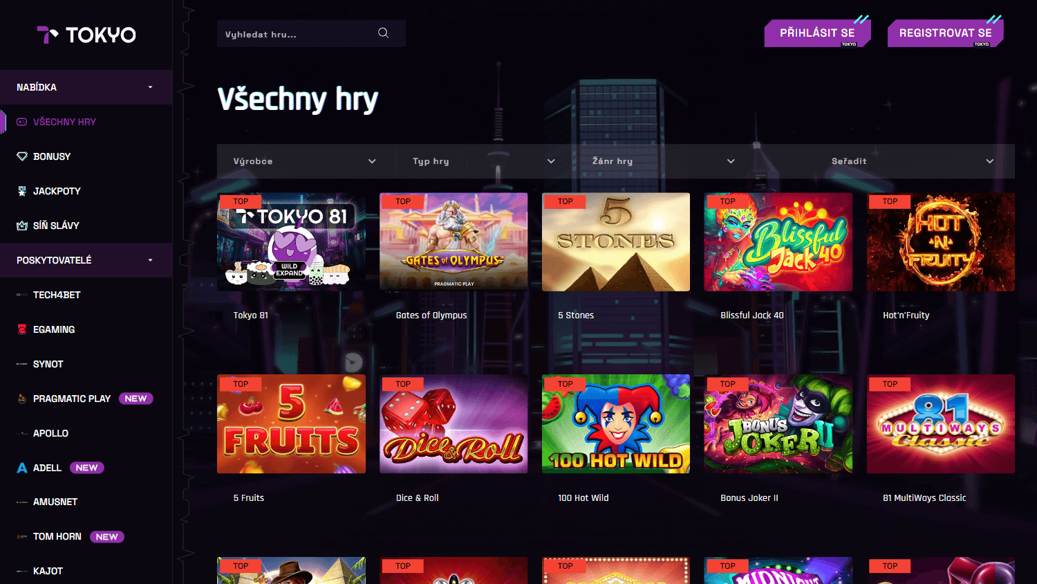Viewport: 1037px width, 584px height.
Task: Open the Seřadit sorting dropdown
Action: click(x=913, y=161)
